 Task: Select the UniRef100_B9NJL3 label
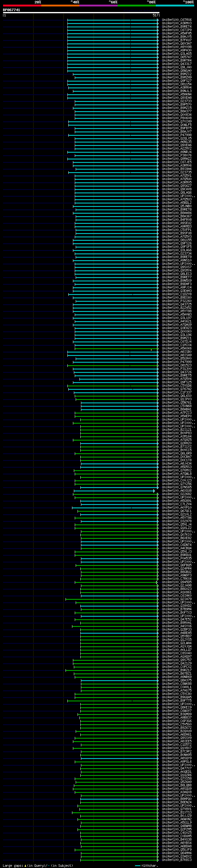pos(176,91)
